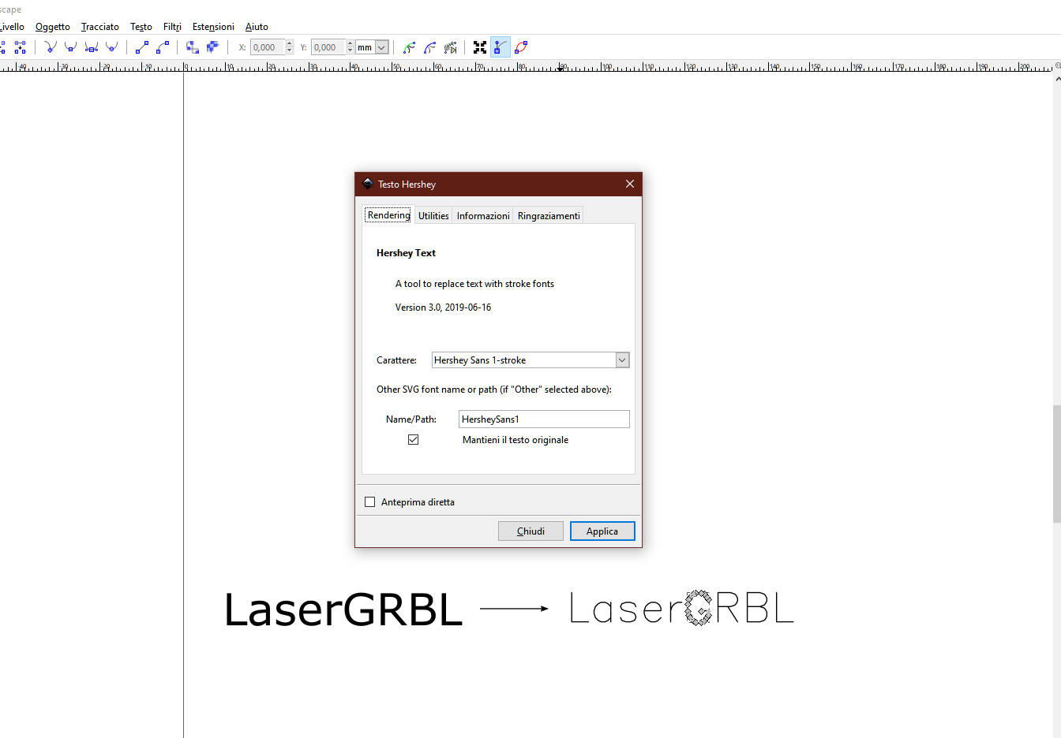The image size is (1061, 738).
Task: Click the Applica button
Action: 602,531
